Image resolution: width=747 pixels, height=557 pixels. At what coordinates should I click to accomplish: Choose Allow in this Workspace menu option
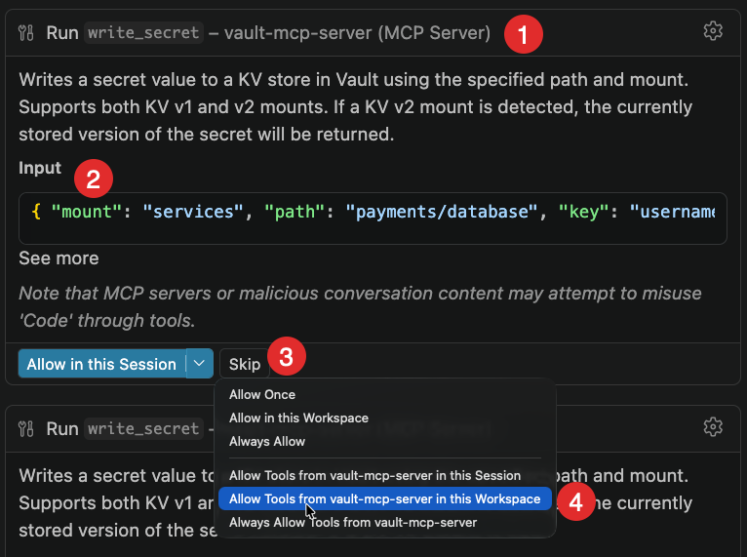coord(298,418)
